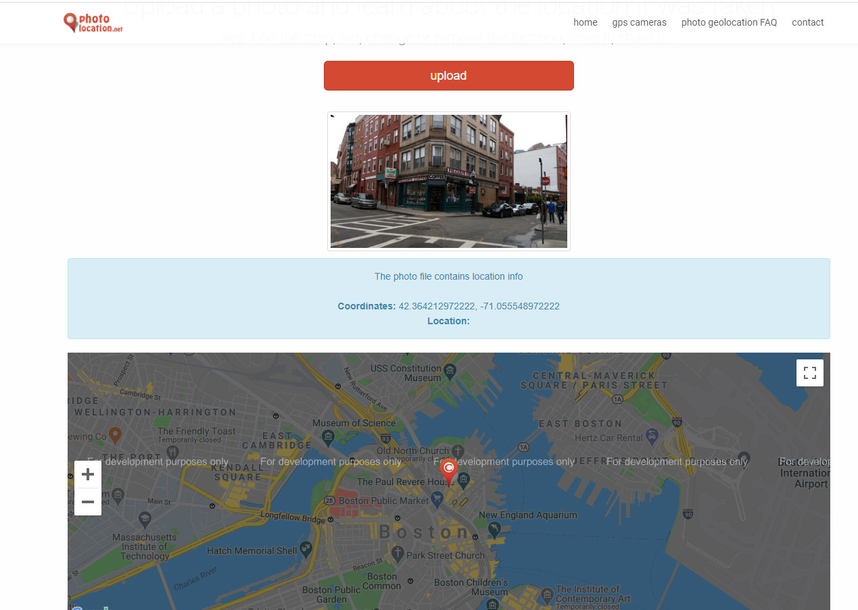Click the Boston Public Market label
Image resolution: width=858 pixels, height=610 pixels.
[384, 501]
